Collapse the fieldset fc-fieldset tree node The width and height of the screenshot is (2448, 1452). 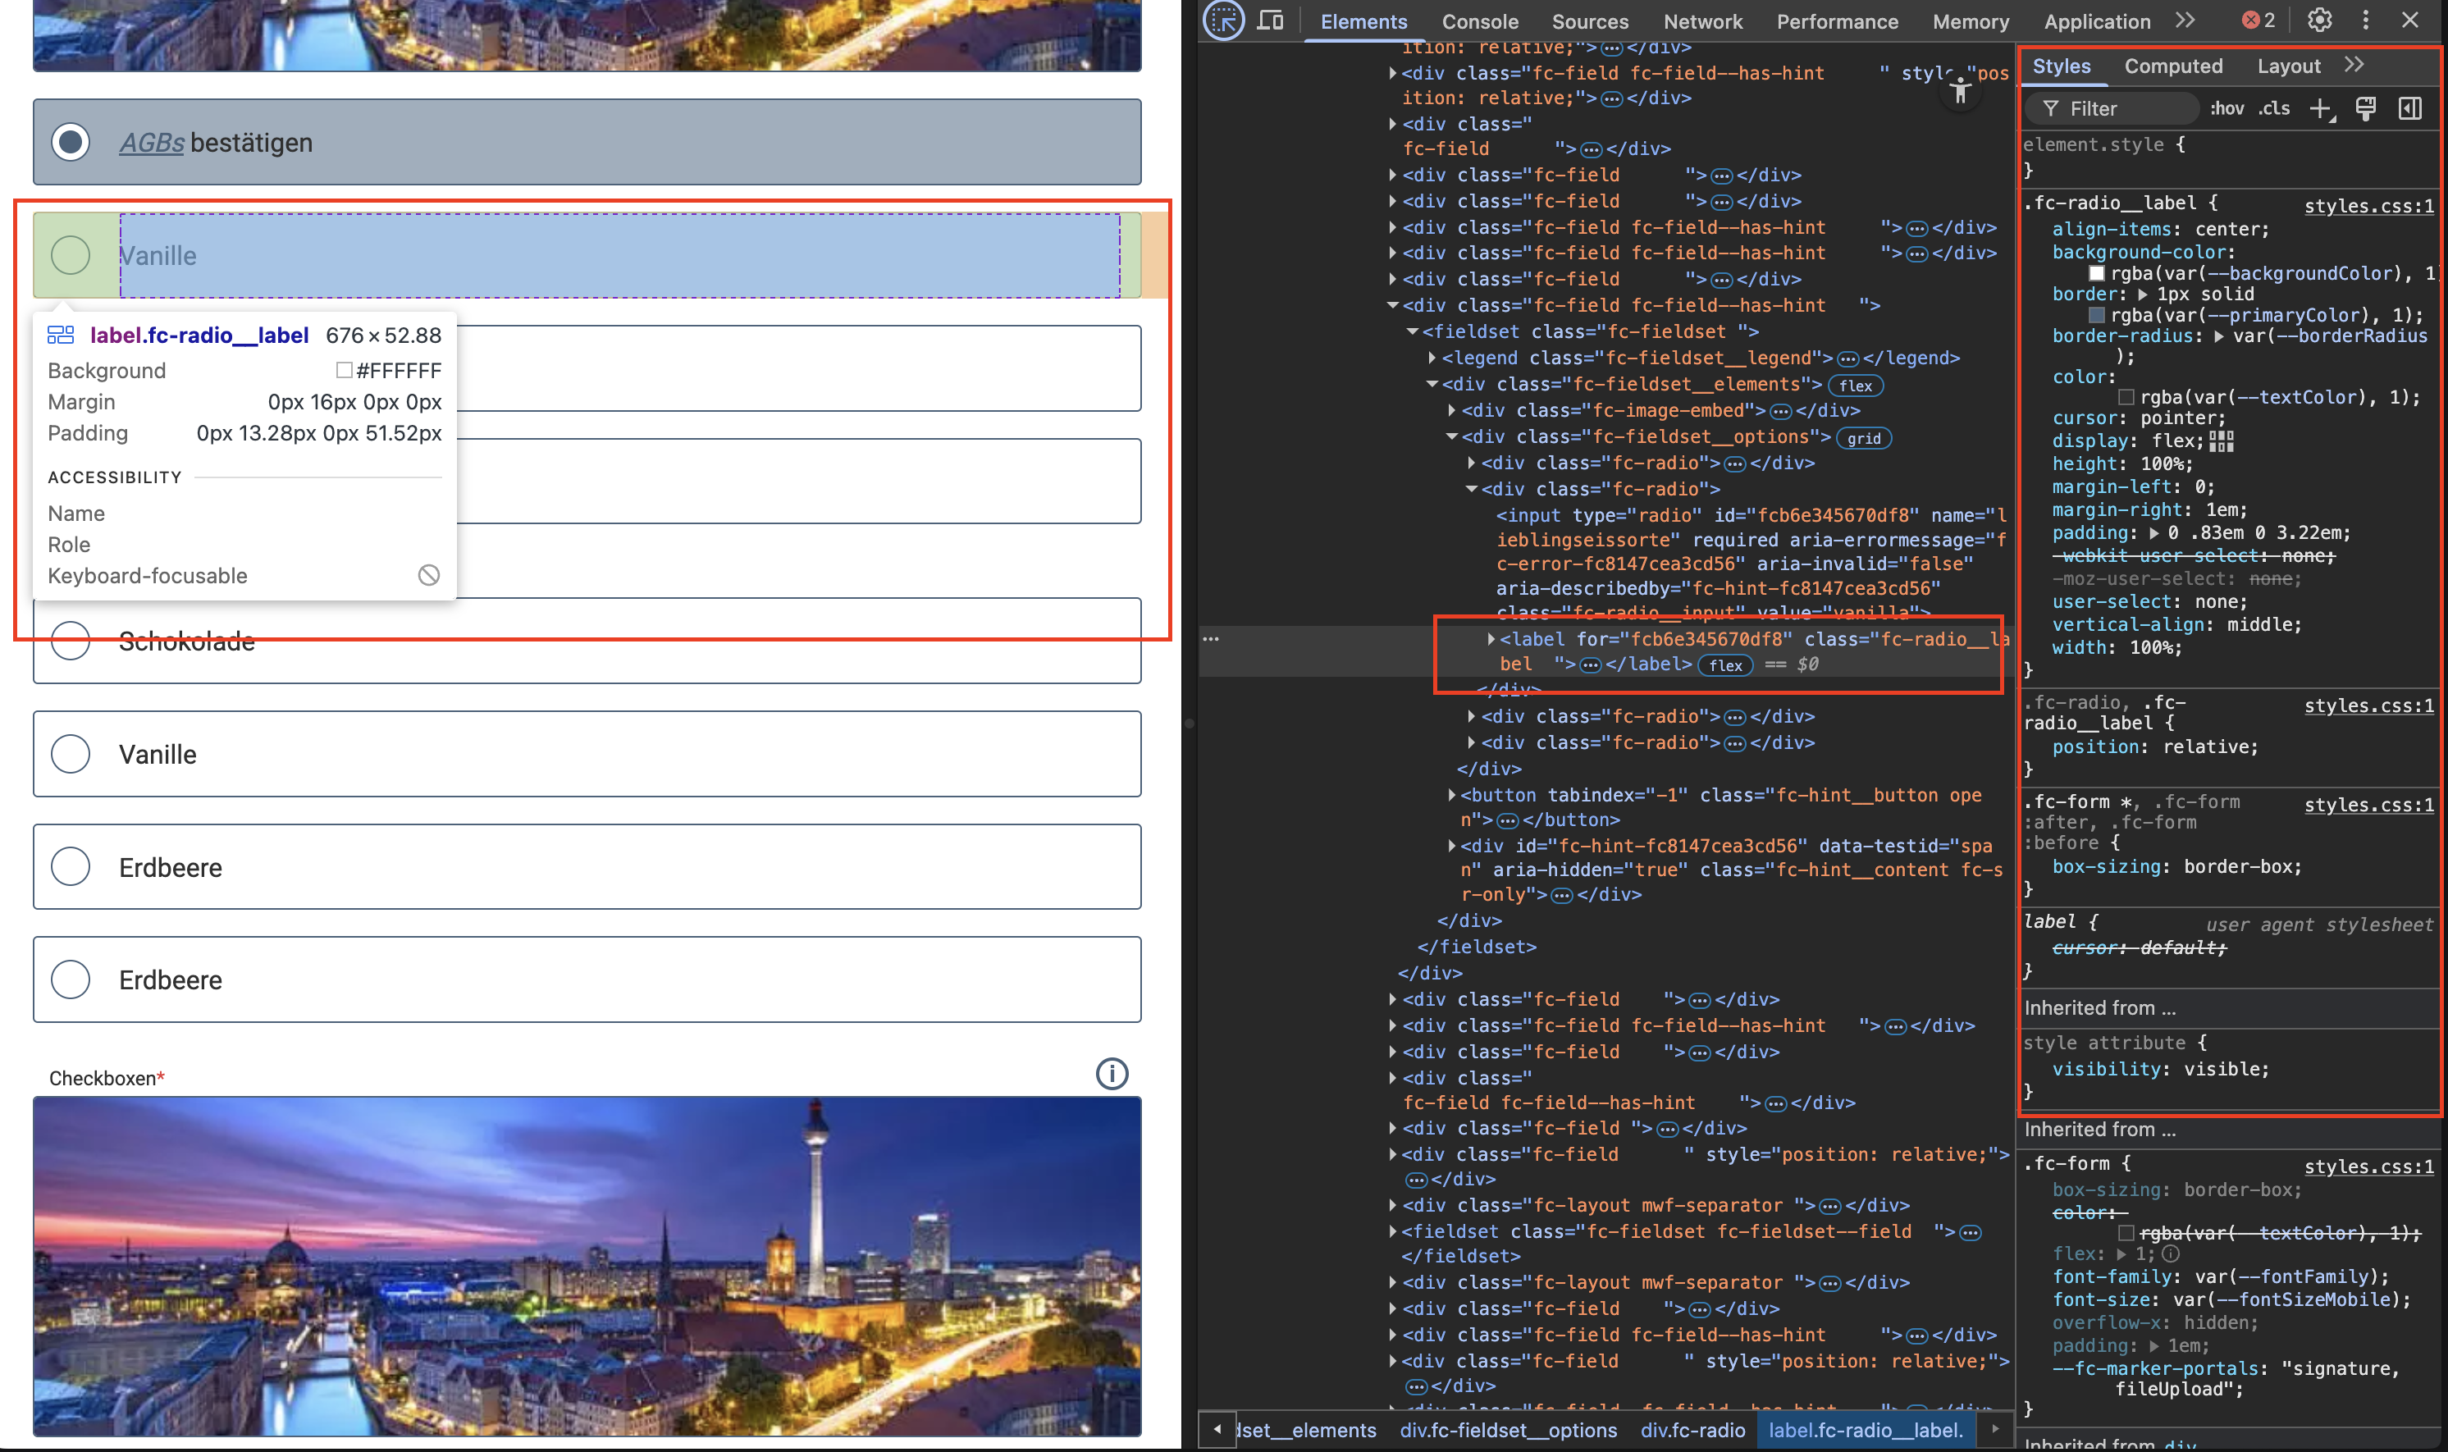[x=1413, y=331]
